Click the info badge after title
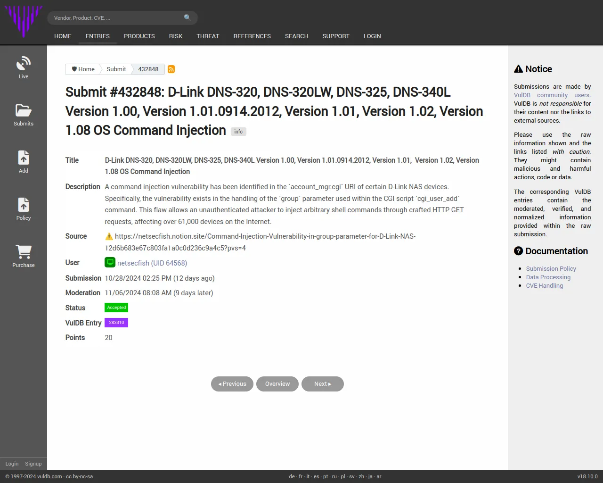 pyautogui.click(x=238, y=132)
